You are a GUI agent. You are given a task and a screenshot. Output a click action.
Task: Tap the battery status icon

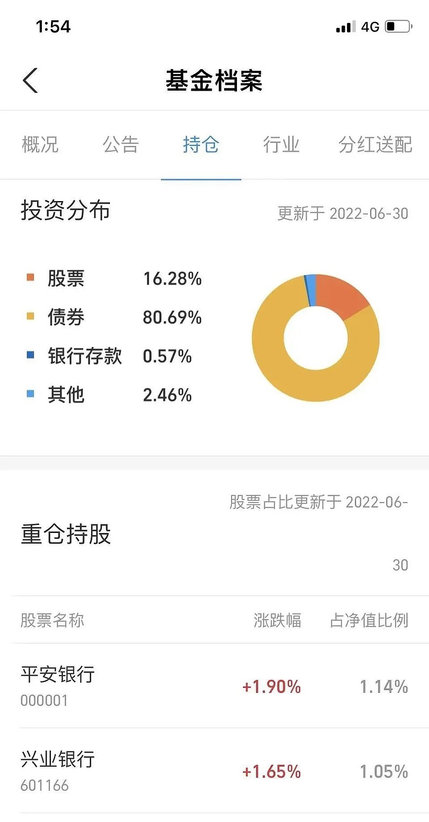pyautogui.click(x=398, y=26)
